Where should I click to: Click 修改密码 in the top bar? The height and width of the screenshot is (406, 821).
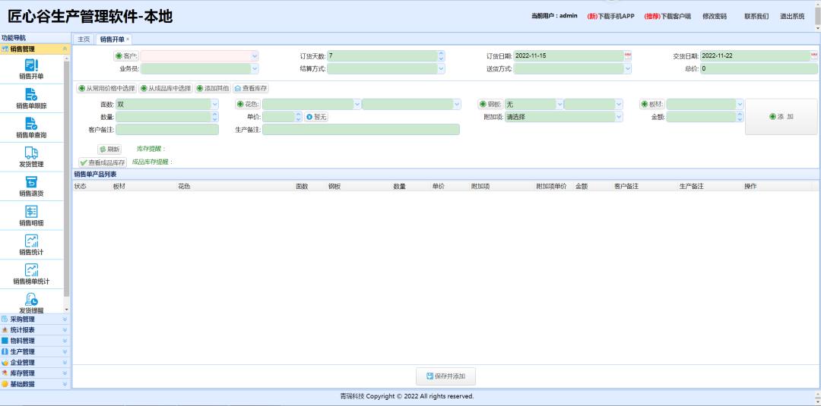coord(715,16)
